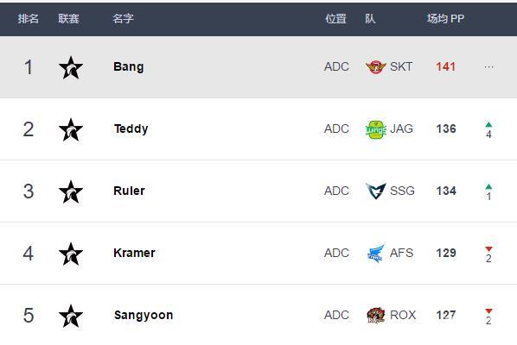The width and height of the screenshot is (517, 345).
Task: Sort by the 场均 PP column header
Action: (x=445, y=19)
